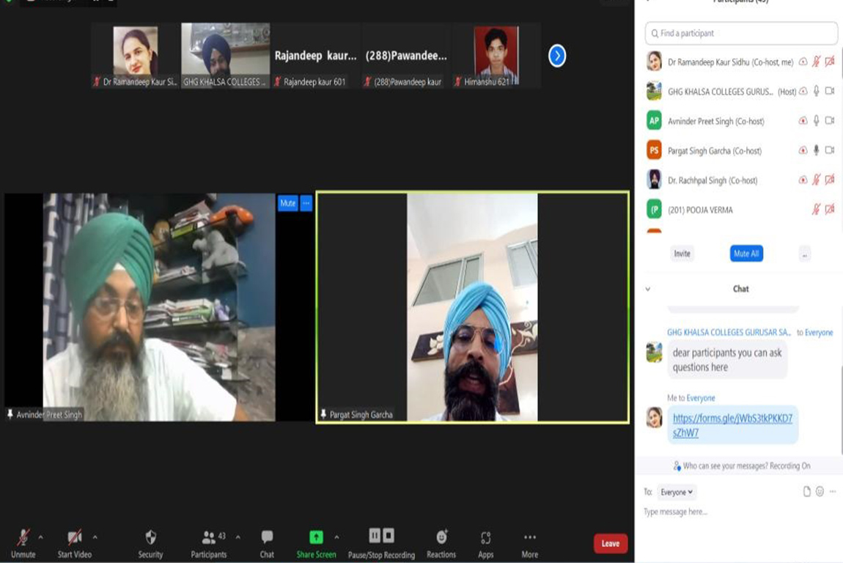Image resolution: width=843 pixels, height=563 pixels.
Task: Expand audio options arrow beside Unmute
Action: tap(40, 537)
